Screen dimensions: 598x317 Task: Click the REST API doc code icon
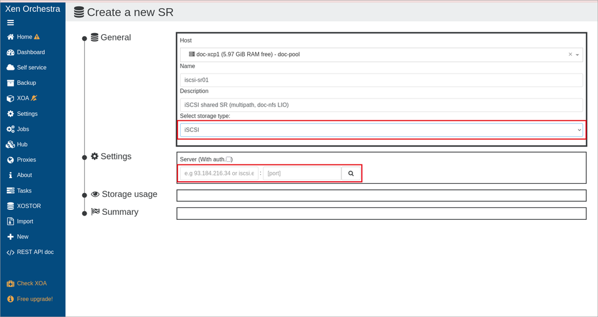pyautogui.click(x=11, y=252)
